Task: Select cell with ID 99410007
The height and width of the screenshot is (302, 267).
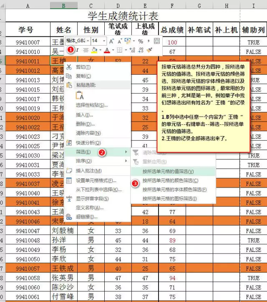Action: [28, 42]
